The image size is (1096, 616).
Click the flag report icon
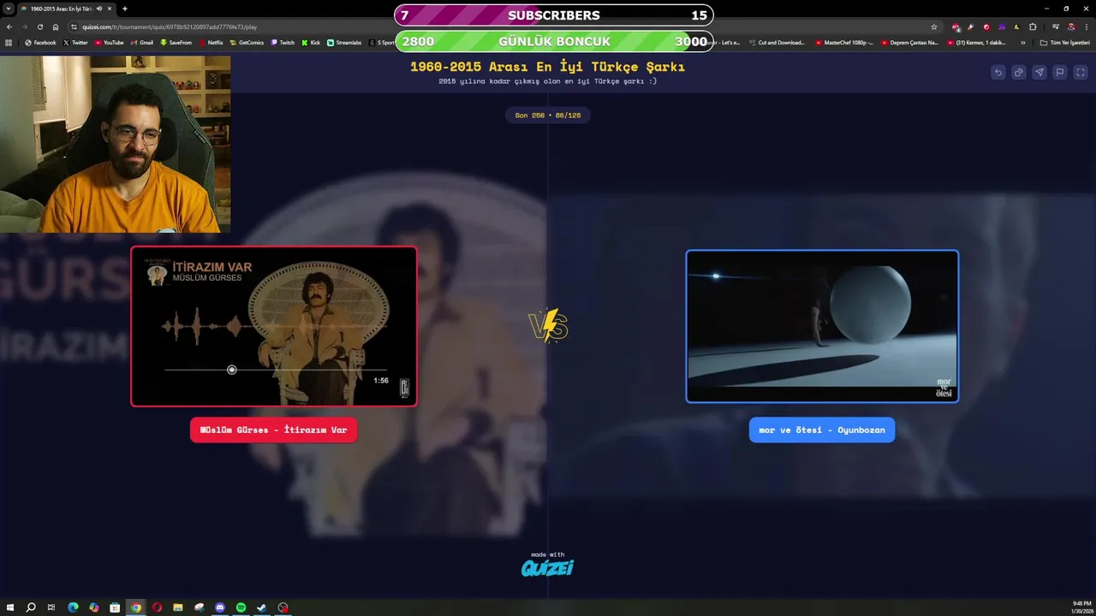pos(1059,73)
